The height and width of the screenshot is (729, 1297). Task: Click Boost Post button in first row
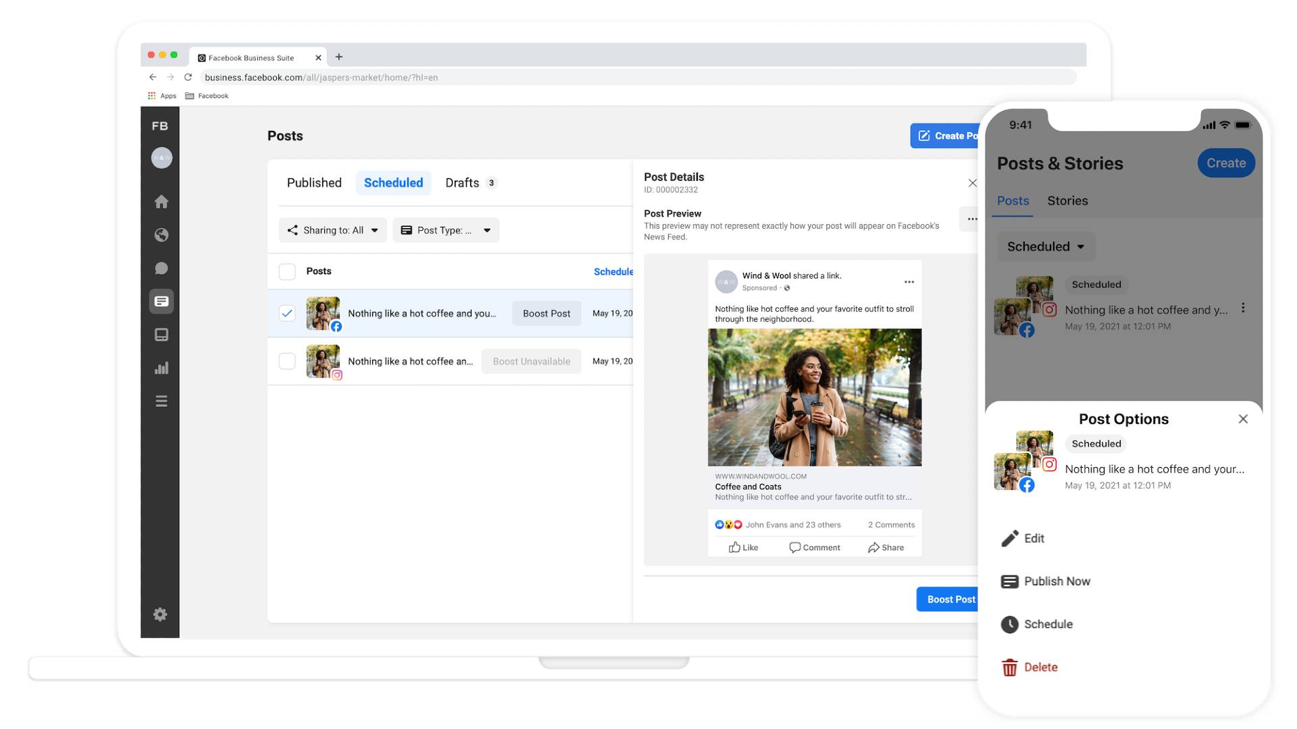pos(546,313)
